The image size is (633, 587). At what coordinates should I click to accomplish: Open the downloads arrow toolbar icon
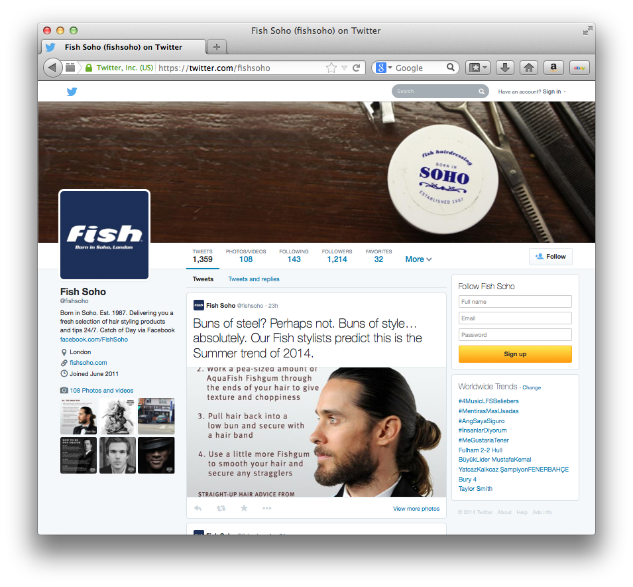pyautogui.click(x=504, y=68)
